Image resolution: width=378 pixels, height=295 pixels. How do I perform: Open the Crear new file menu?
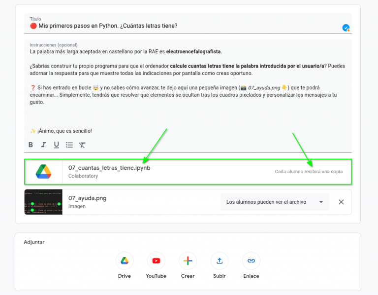pos(188,260)
